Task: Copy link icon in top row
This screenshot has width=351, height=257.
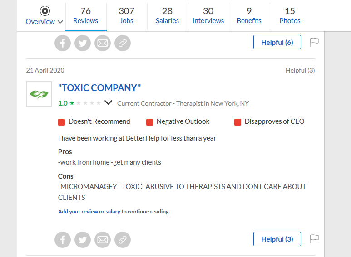Action: point(123,43)
